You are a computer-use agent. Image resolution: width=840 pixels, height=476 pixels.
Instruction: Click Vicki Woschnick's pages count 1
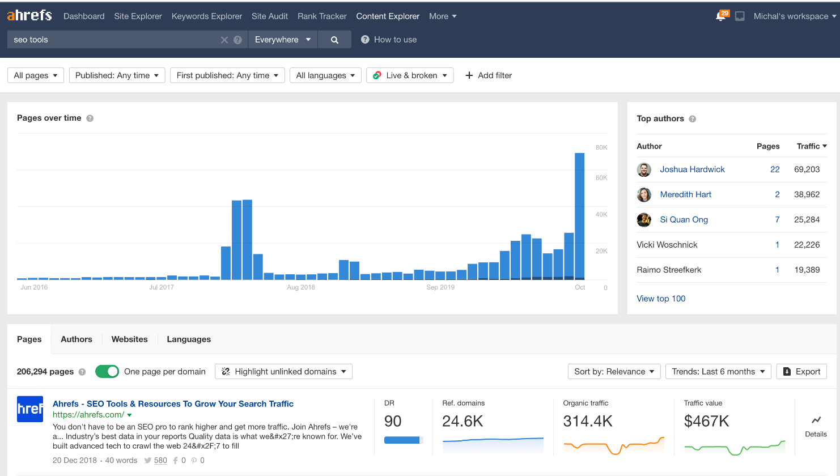pyautogui.click(x=777, y=245)
